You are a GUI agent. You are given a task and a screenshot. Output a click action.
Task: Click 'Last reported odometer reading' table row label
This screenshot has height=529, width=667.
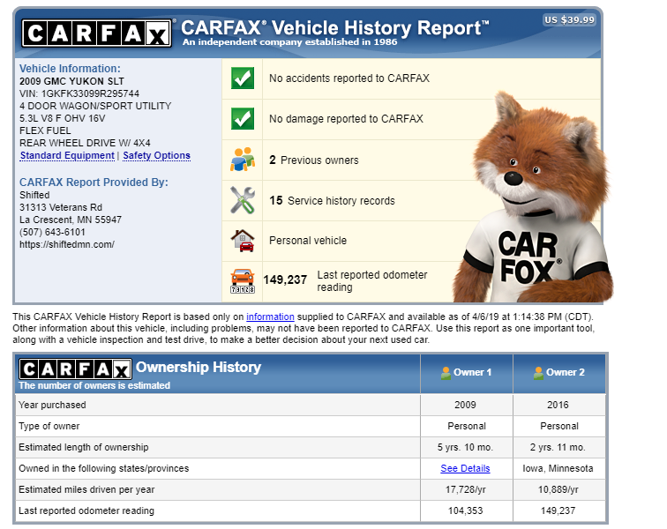[86, 510]
